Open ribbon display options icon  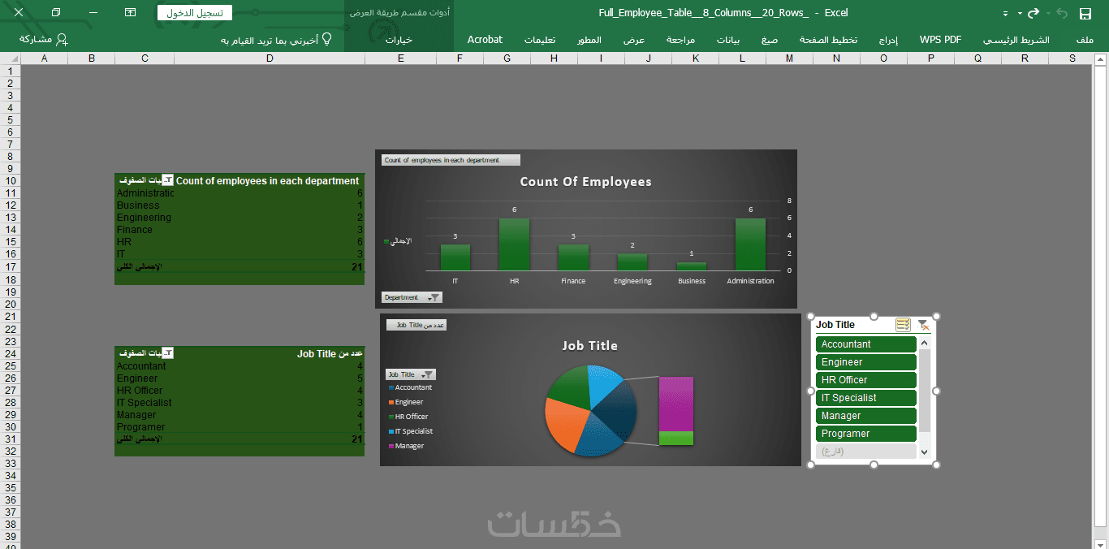coord(131,13)
